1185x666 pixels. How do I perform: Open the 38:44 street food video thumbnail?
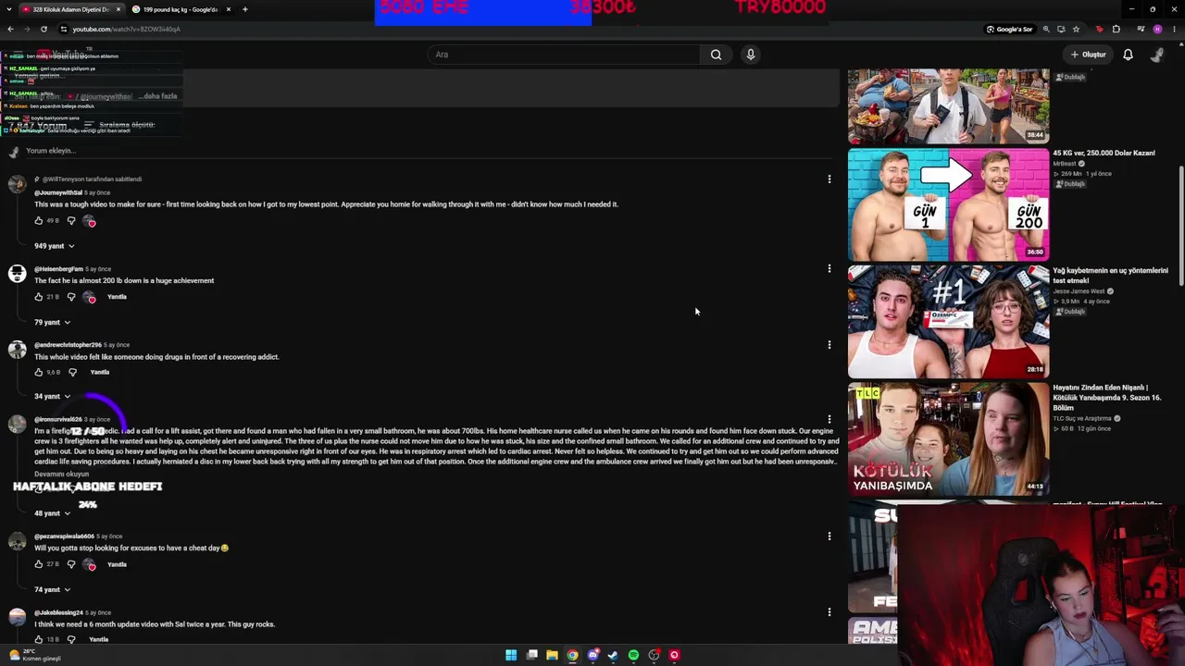(x=948, y=106)
